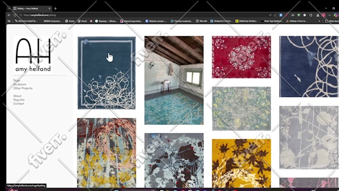339x191 pixels.
Task: Open the Website content bookmark
Action: (156, 21)
